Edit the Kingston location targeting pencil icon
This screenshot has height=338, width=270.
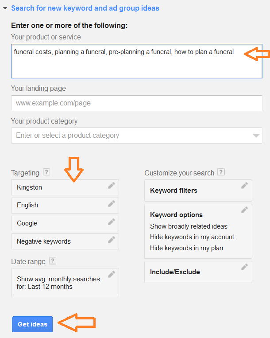(x=111, y=186)
